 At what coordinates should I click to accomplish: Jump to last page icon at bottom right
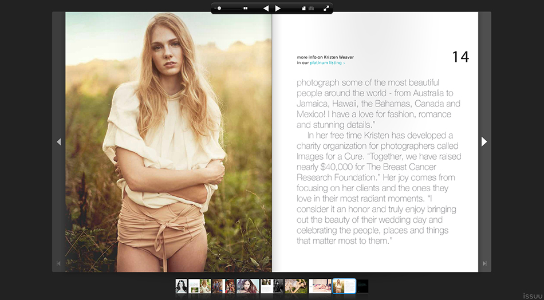[x=484, y=263]
